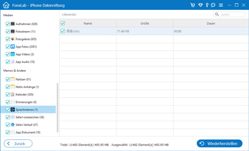
Task: Uncheck the Aufnahmen (828) checkbox
Action: [x=7, y=24]
